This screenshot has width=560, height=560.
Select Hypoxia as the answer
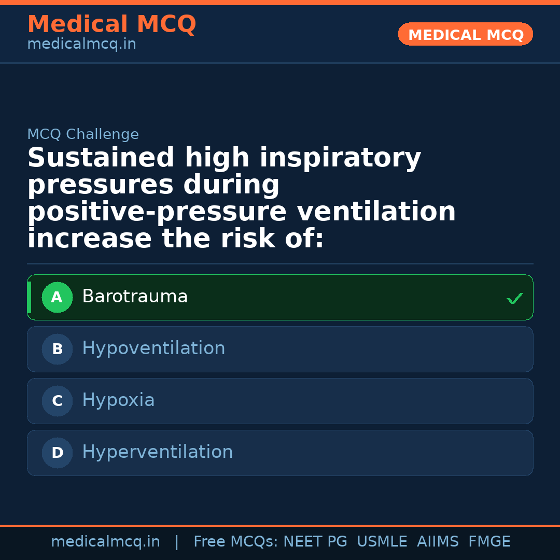118,400
